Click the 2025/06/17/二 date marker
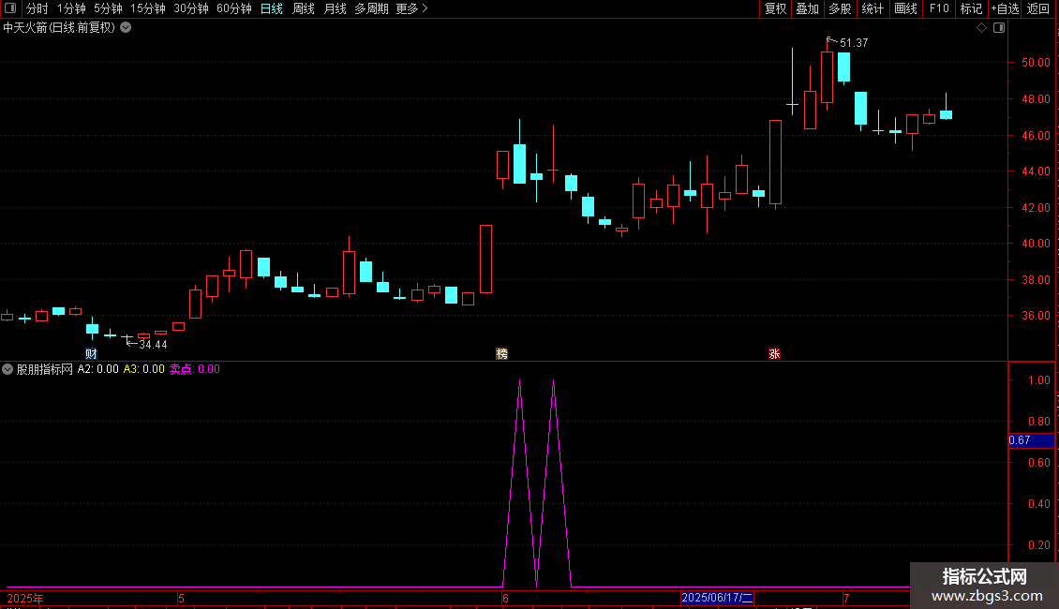Screen dimensions: 1059x609 click(x=717, y=598)
